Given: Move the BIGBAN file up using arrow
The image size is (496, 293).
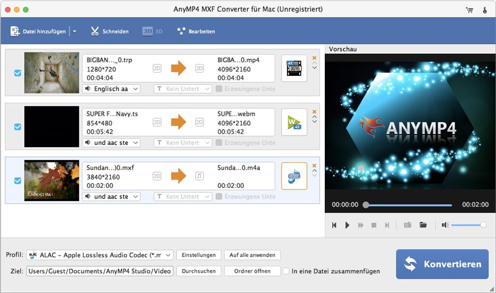Looking at the screenshot, I should point(315,64).
